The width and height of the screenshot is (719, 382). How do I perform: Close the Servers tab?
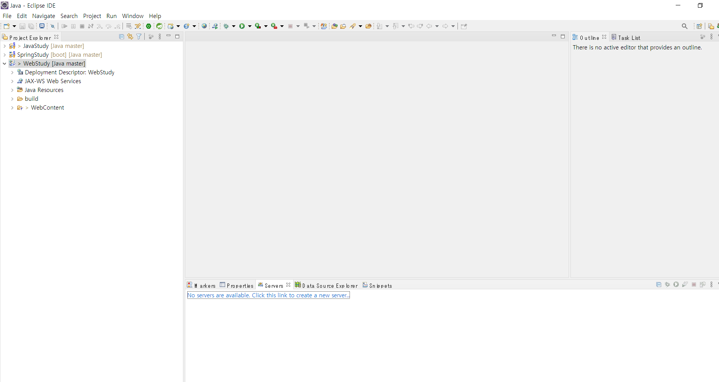coord(288,285)
